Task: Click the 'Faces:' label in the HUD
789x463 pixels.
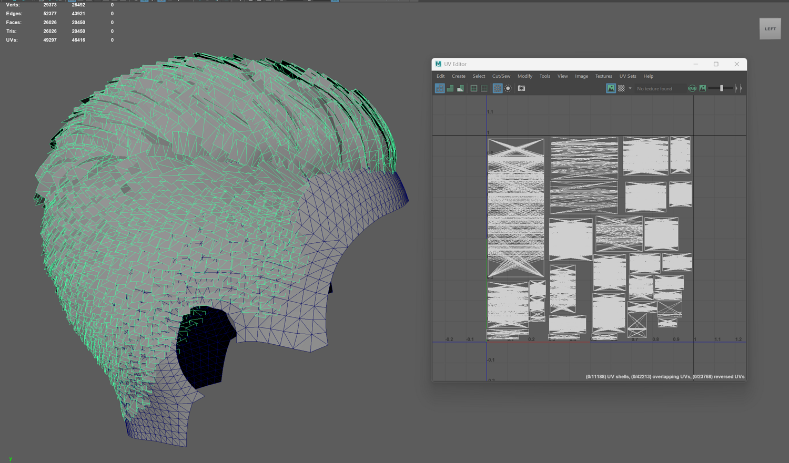Action: (14, 23)
